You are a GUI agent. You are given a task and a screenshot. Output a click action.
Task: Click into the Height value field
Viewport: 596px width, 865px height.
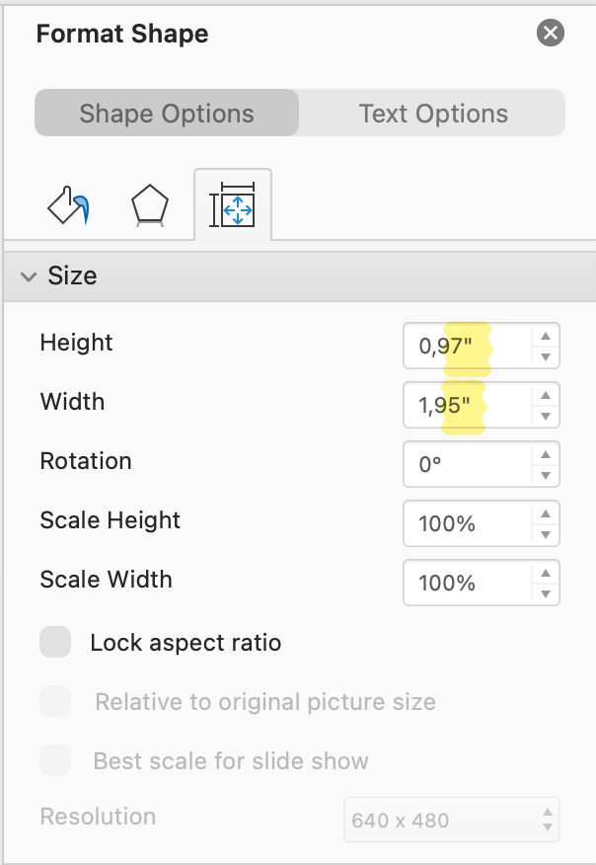coord(468,346)
